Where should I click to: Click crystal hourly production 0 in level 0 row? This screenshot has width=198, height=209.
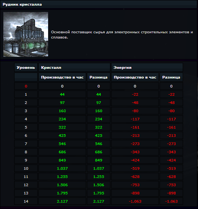click(x=62, y=86)
